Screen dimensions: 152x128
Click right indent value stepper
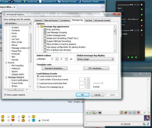(66, 59)
